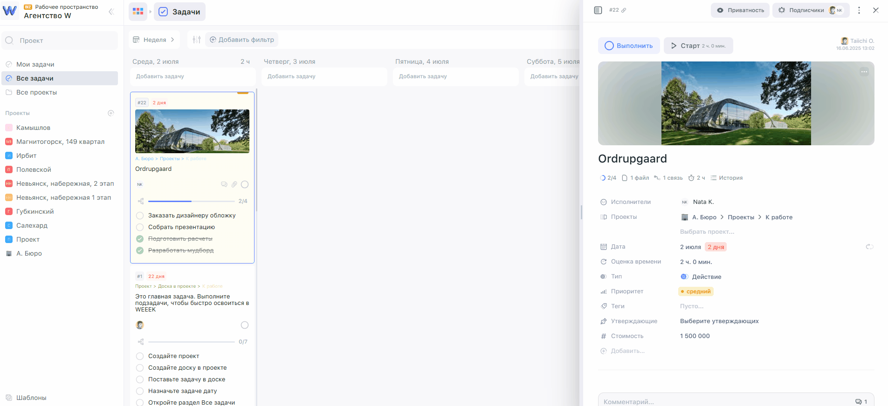The image size is (888, 406).
Task: Check subtask Создайте проект
Action: [x=140, y=356]
